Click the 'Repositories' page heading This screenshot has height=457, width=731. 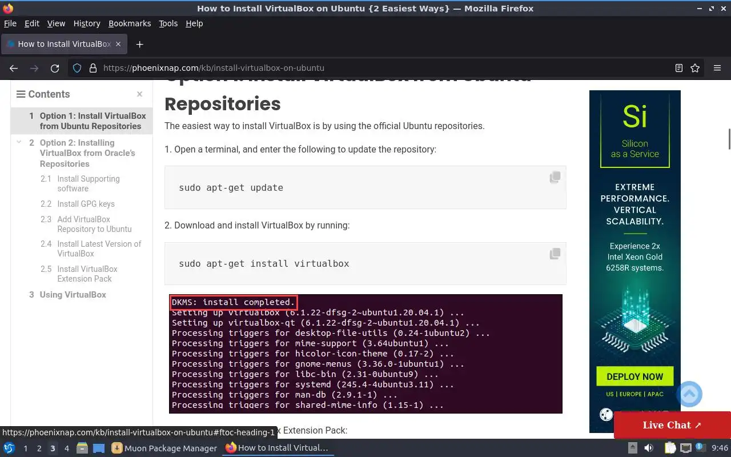(x=223, y=104)
